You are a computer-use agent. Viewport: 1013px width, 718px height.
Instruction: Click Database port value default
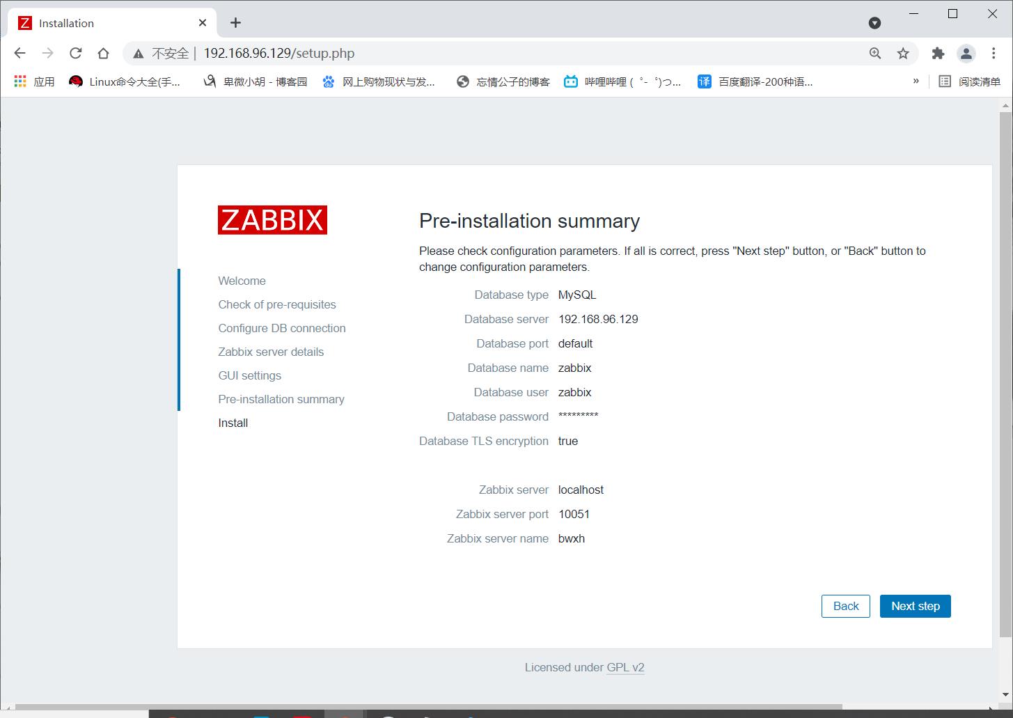[575, 343]
